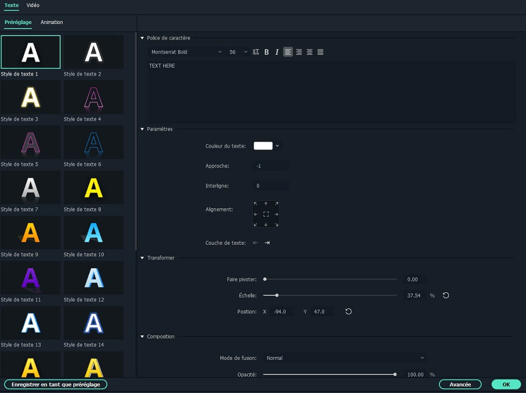Switch to the Vidéo tab
Screen dimensions: 526x393
click(33, 6)
